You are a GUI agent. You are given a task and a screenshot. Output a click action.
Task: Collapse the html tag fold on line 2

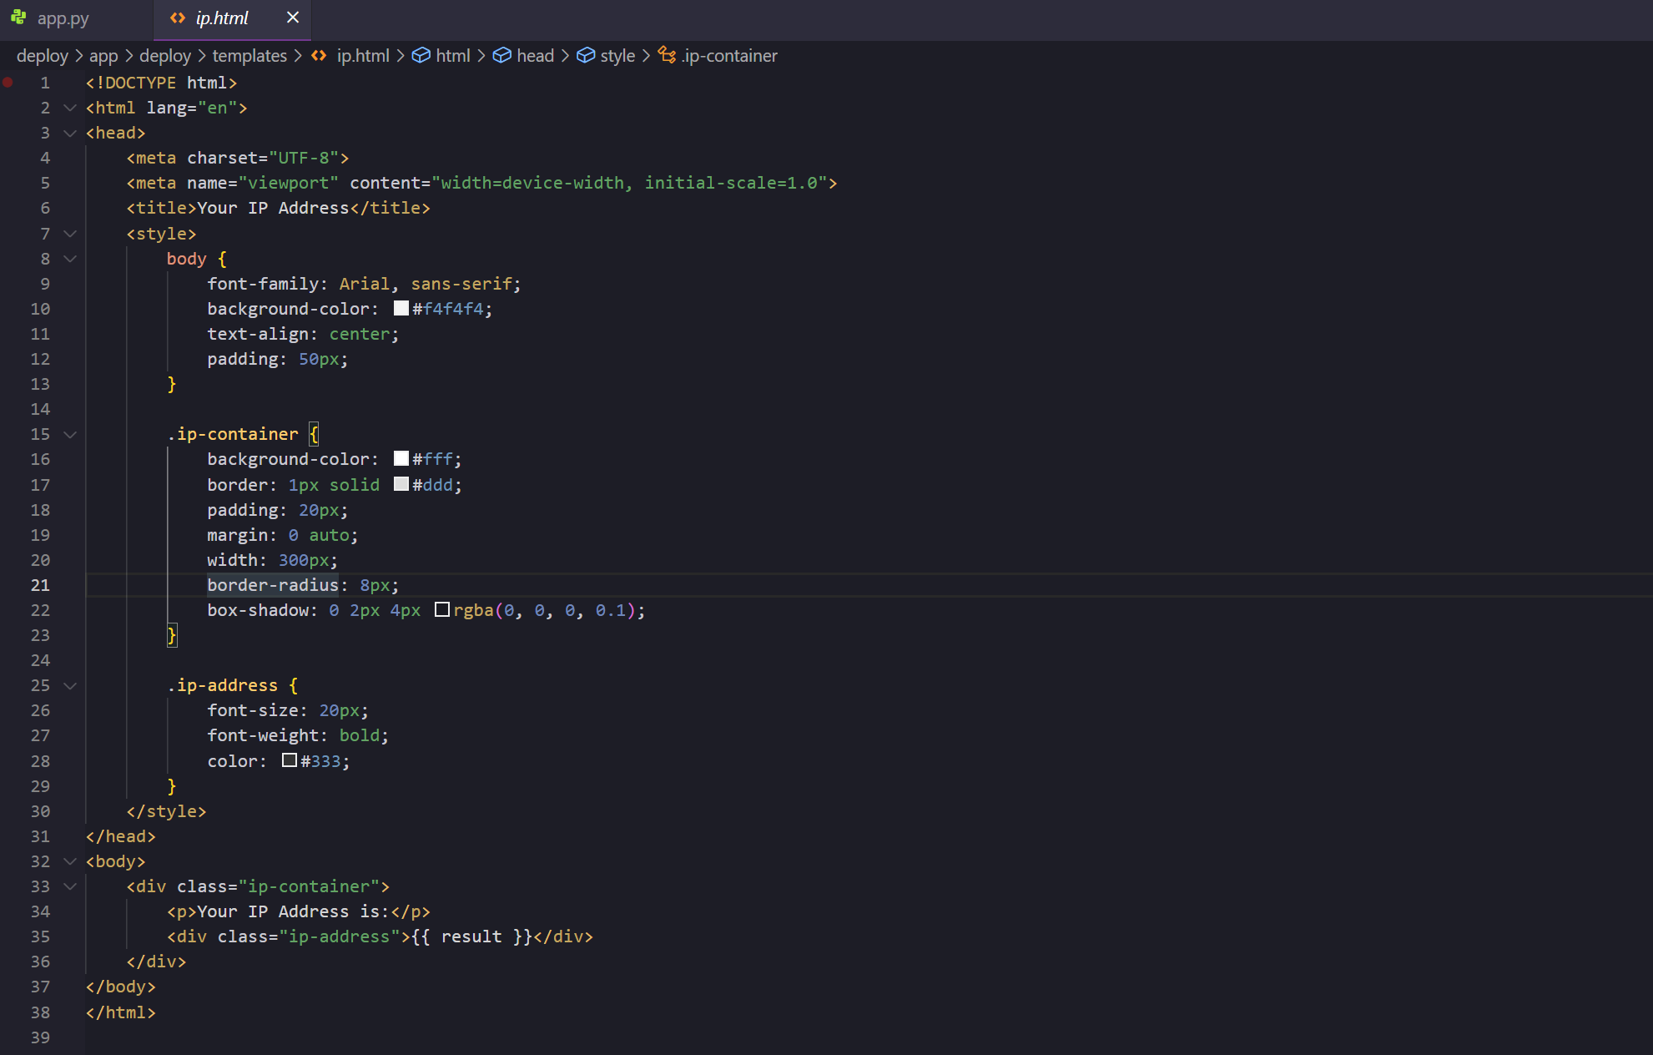[70, 108]
